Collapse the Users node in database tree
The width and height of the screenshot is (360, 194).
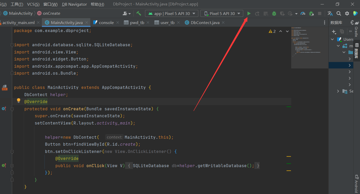[332, 40]
